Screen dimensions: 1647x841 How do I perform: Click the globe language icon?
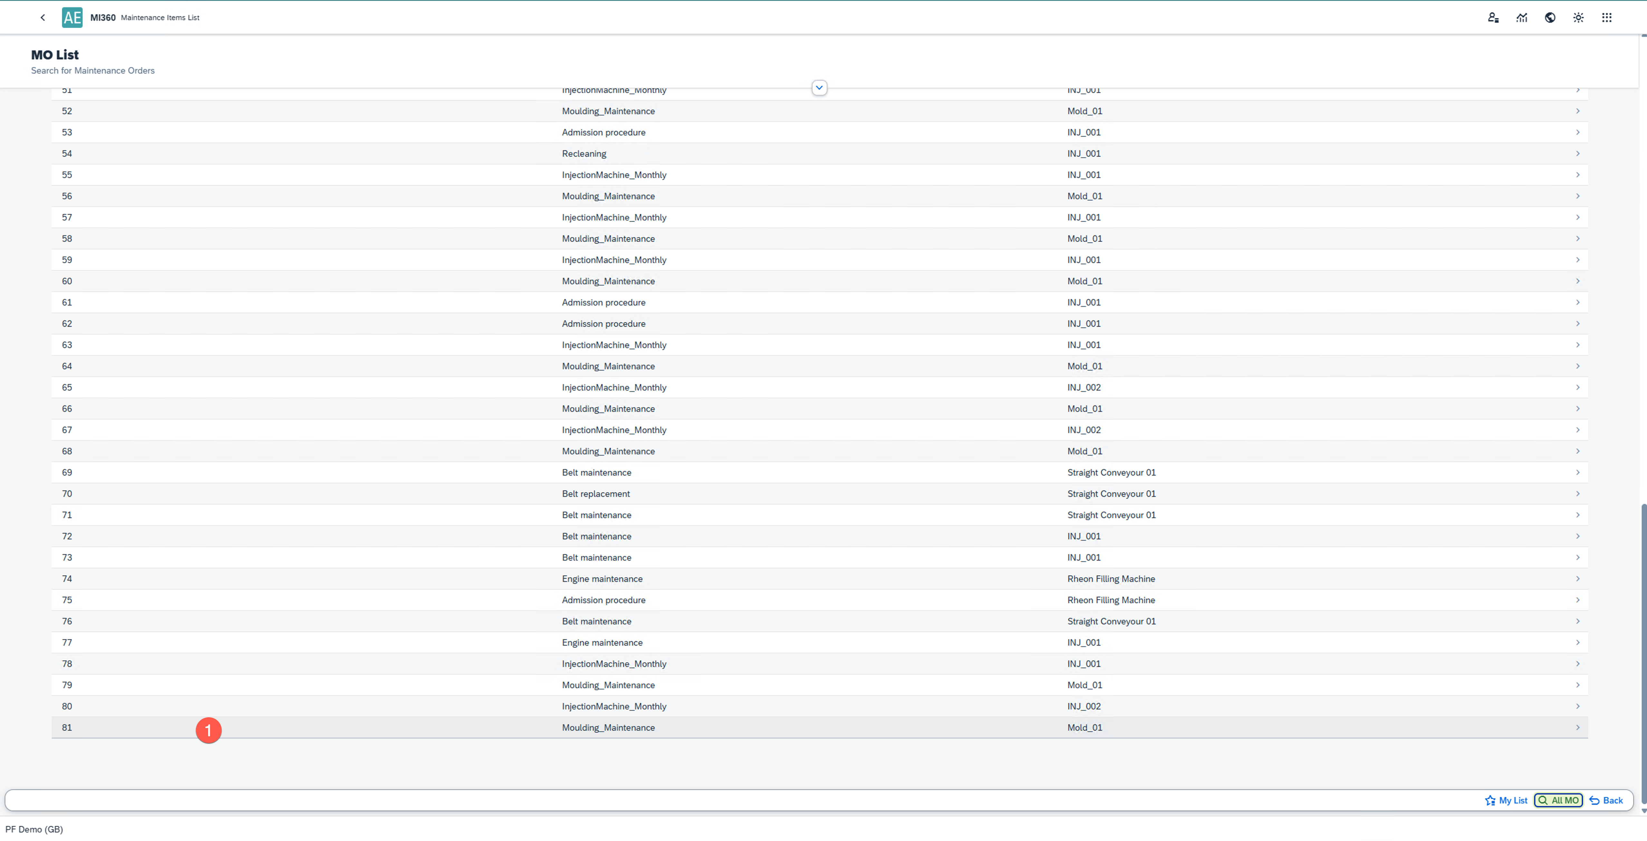(1550, 18)
